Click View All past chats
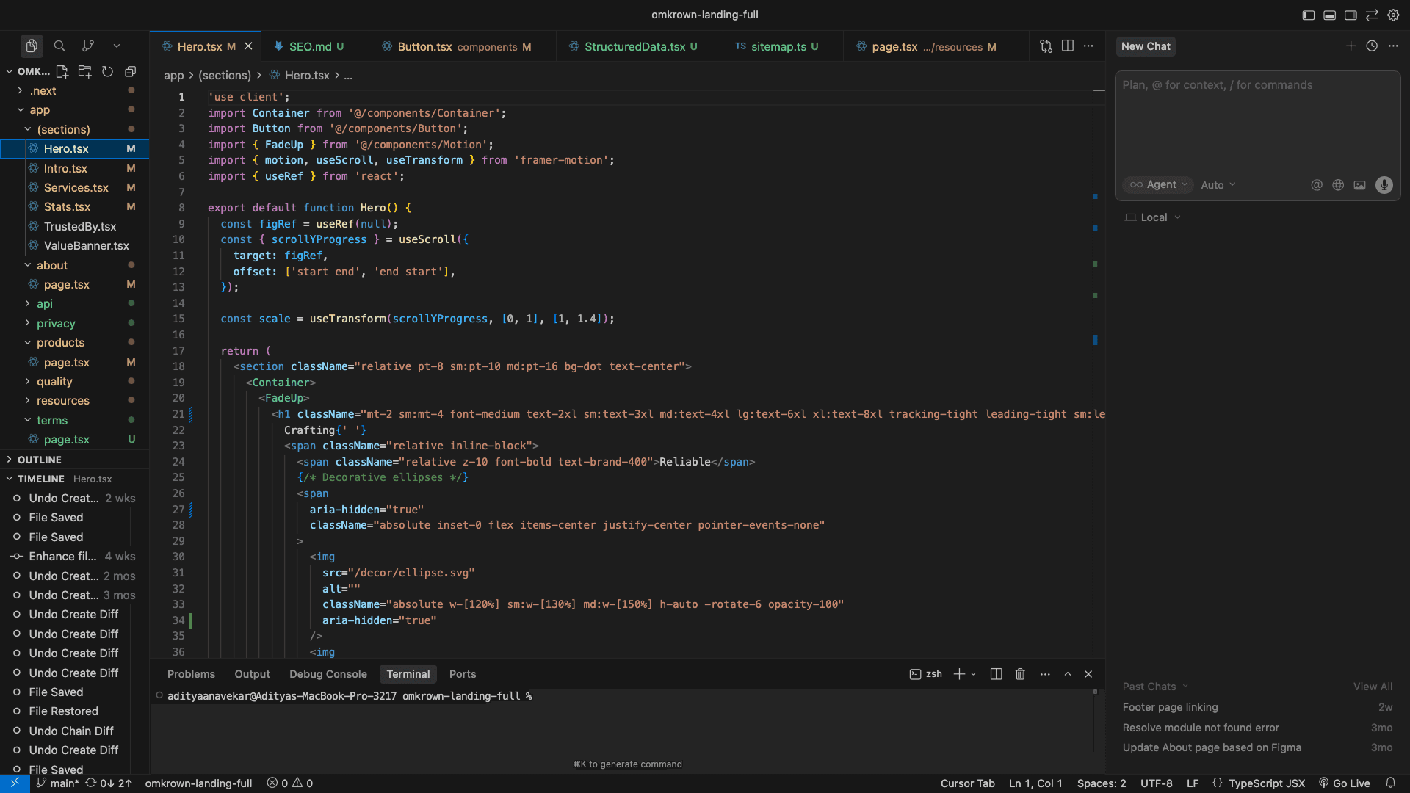Screen dimensions: 1410x793 click(x=1373, y=687)
